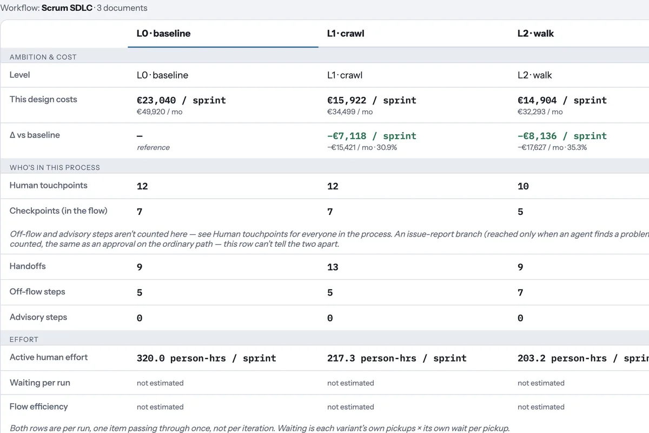Click the Waiting per run row label

point(40,383)
